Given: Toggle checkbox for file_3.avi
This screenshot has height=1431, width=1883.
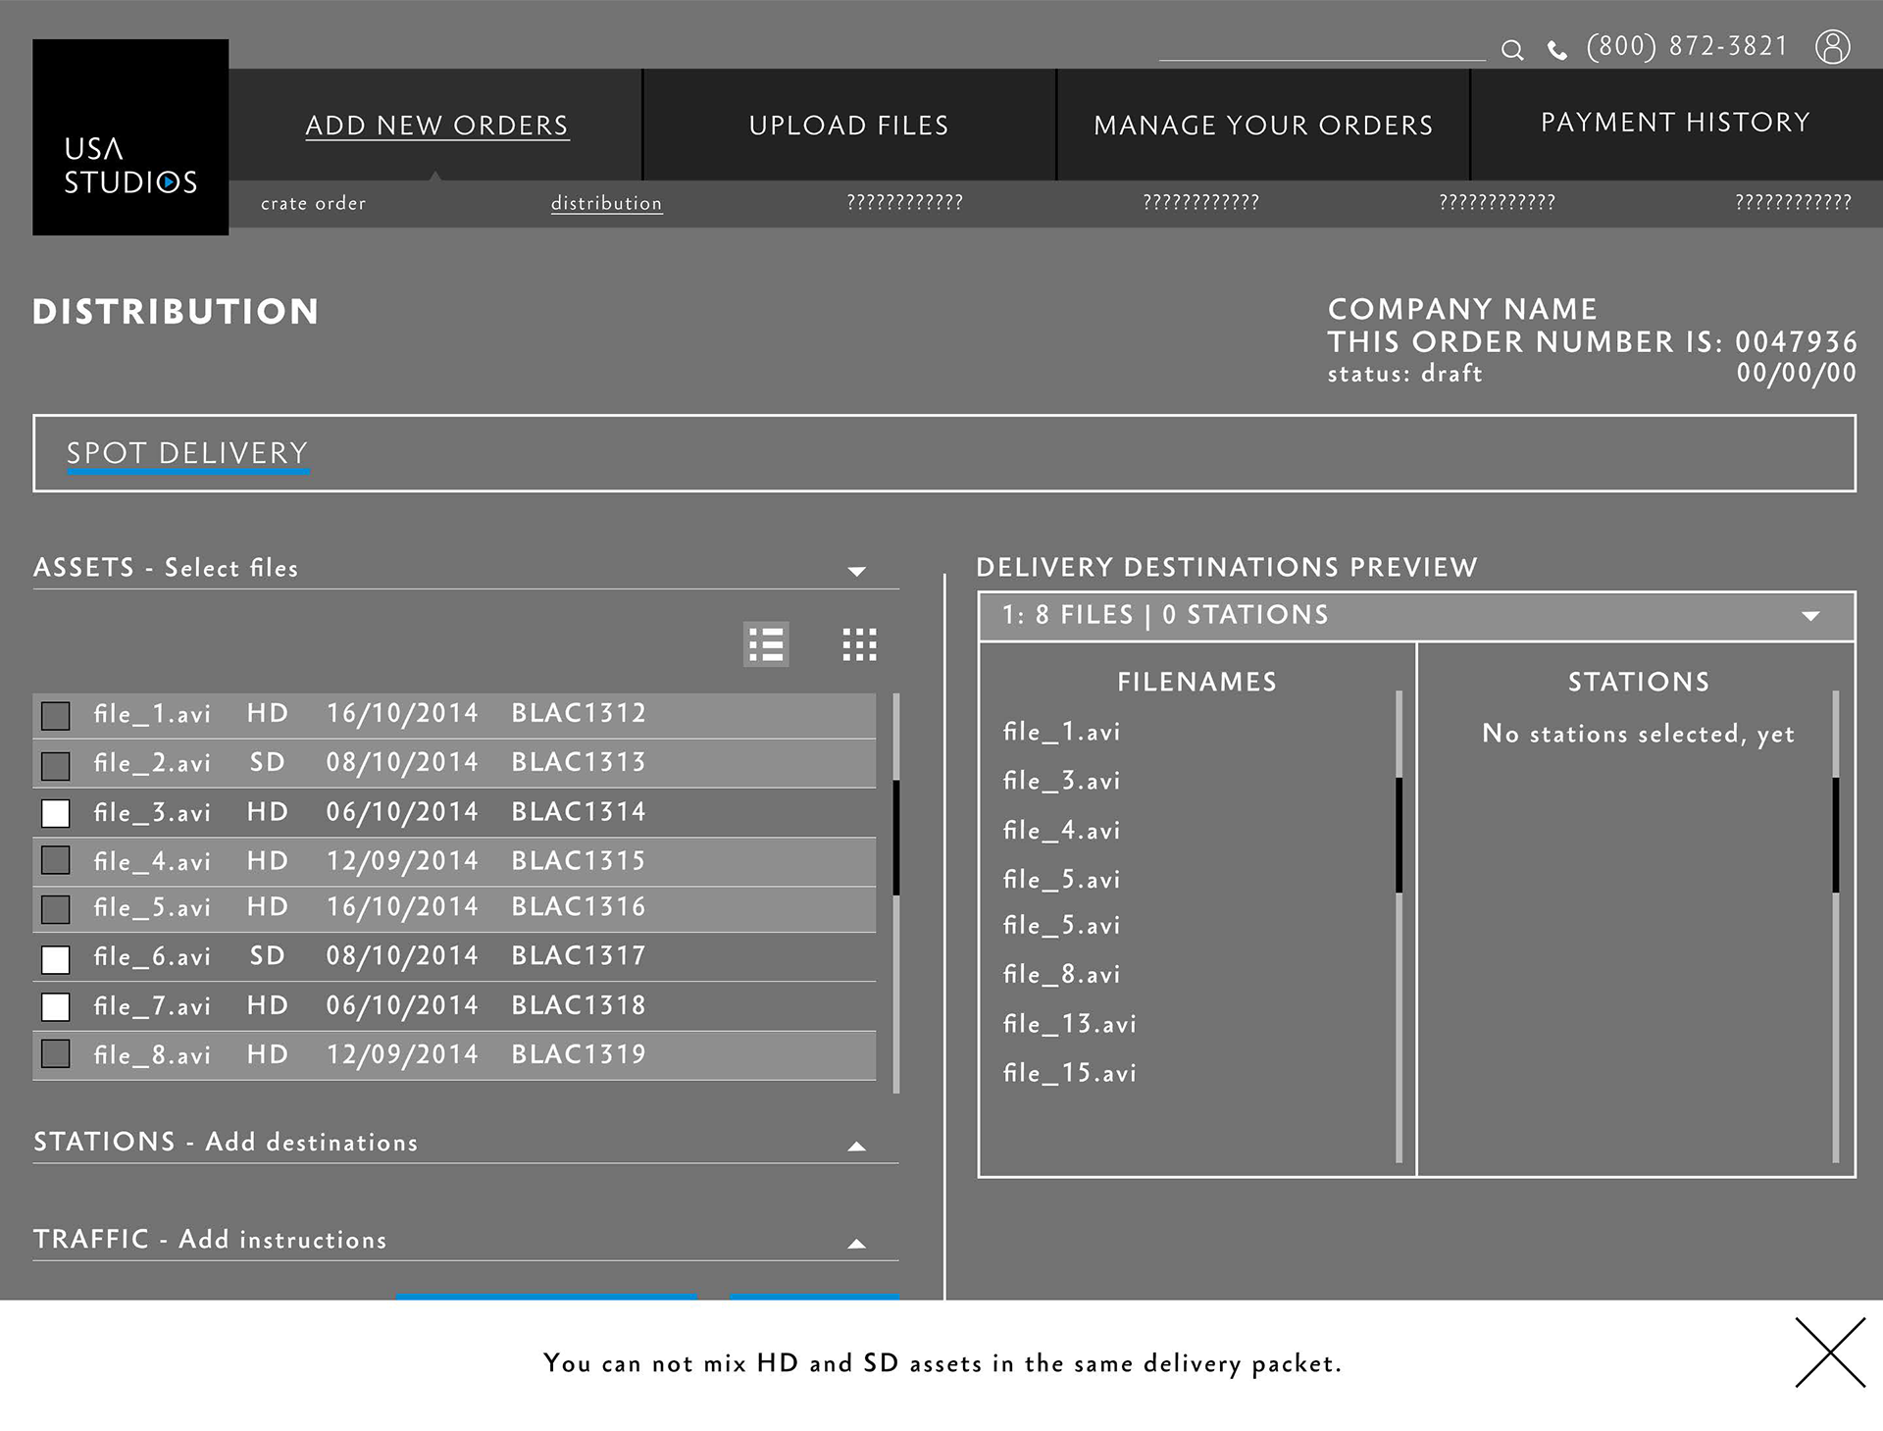Looking at the screenshot, I should 56,813.
